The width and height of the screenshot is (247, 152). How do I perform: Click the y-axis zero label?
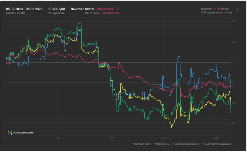pyautogui.click(x=232, y=62)
